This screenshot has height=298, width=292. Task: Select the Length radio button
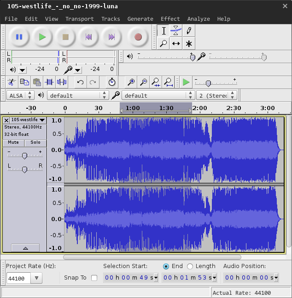tap(190, 266)
